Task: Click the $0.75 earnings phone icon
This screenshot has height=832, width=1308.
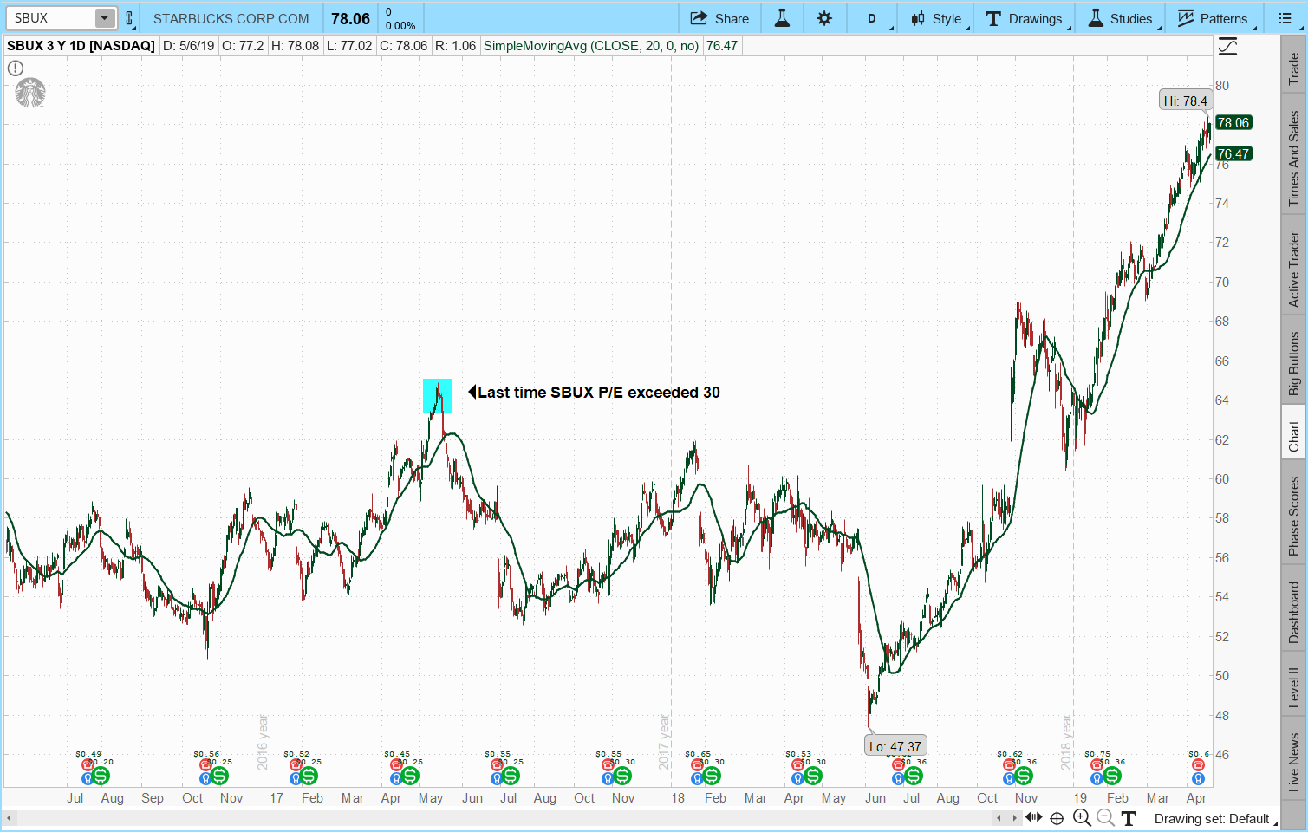Action: [1097, 765]
